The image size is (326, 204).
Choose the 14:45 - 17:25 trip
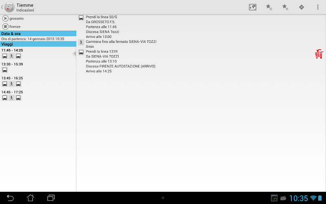click(38, 95)
